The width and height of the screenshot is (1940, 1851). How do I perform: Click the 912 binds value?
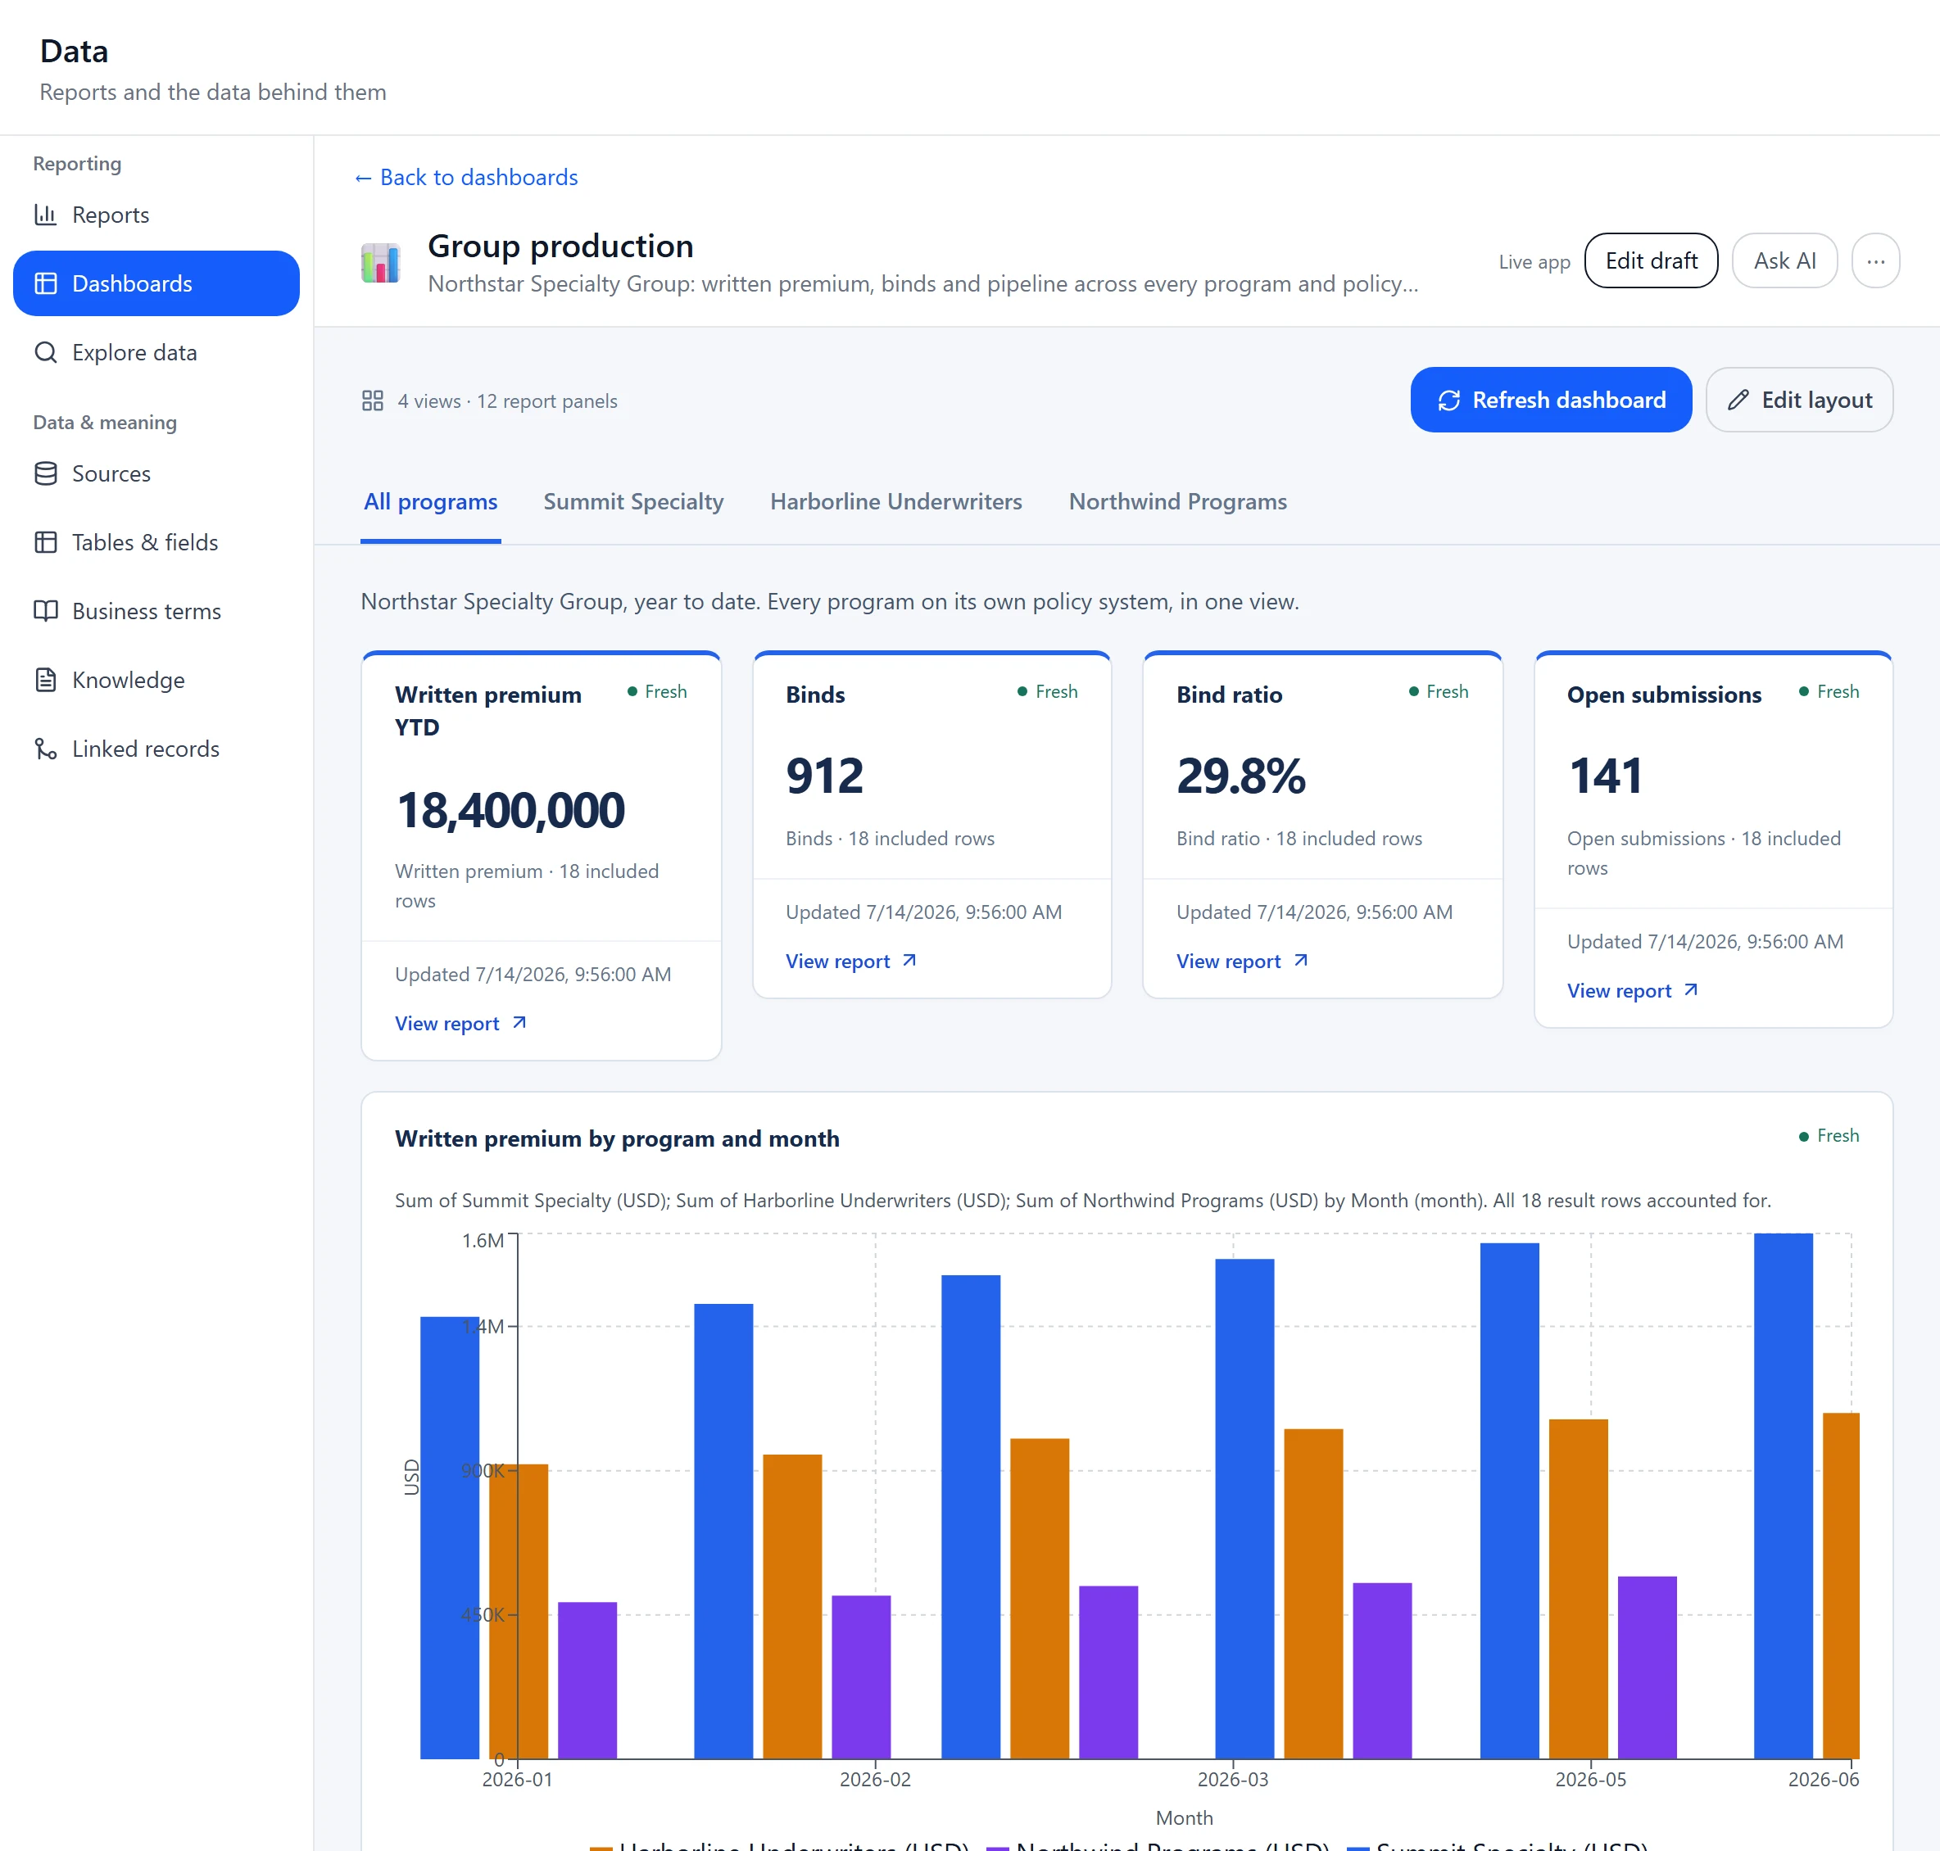click(x=825, y=776)
